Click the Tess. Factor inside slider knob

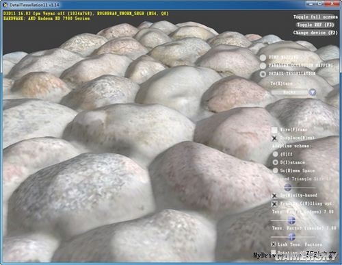pyautogui.click(x=291, y=236)
